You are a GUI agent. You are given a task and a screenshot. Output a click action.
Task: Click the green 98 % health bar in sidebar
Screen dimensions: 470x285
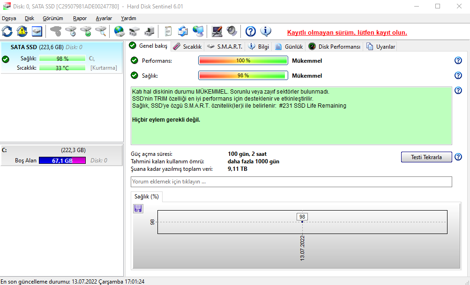tap(62, 58)
